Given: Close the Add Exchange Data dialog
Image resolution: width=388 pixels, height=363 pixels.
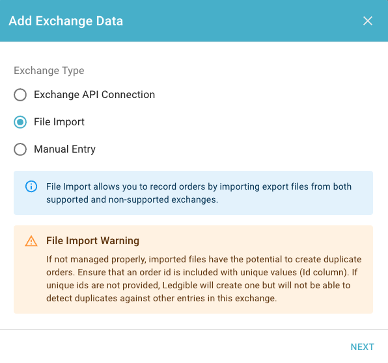Looking at the screenshot, I should (x=368, y=21).
